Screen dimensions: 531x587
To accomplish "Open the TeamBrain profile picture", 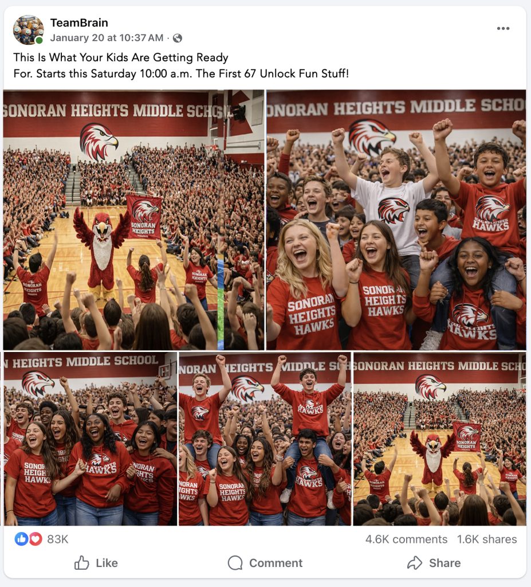I will (x=28, y=30).
